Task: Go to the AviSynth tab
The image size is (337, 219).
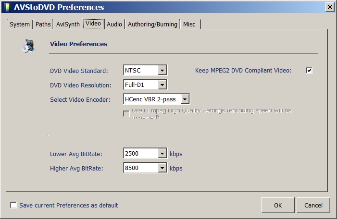Action: click(x=68, y=24)
